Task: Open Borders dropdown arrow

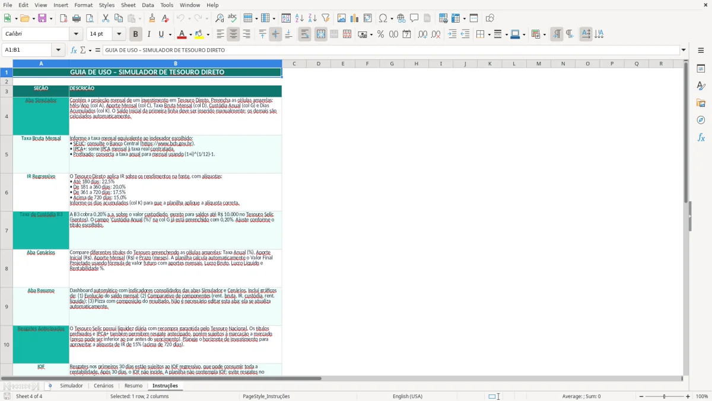Action: pos(490,34)
